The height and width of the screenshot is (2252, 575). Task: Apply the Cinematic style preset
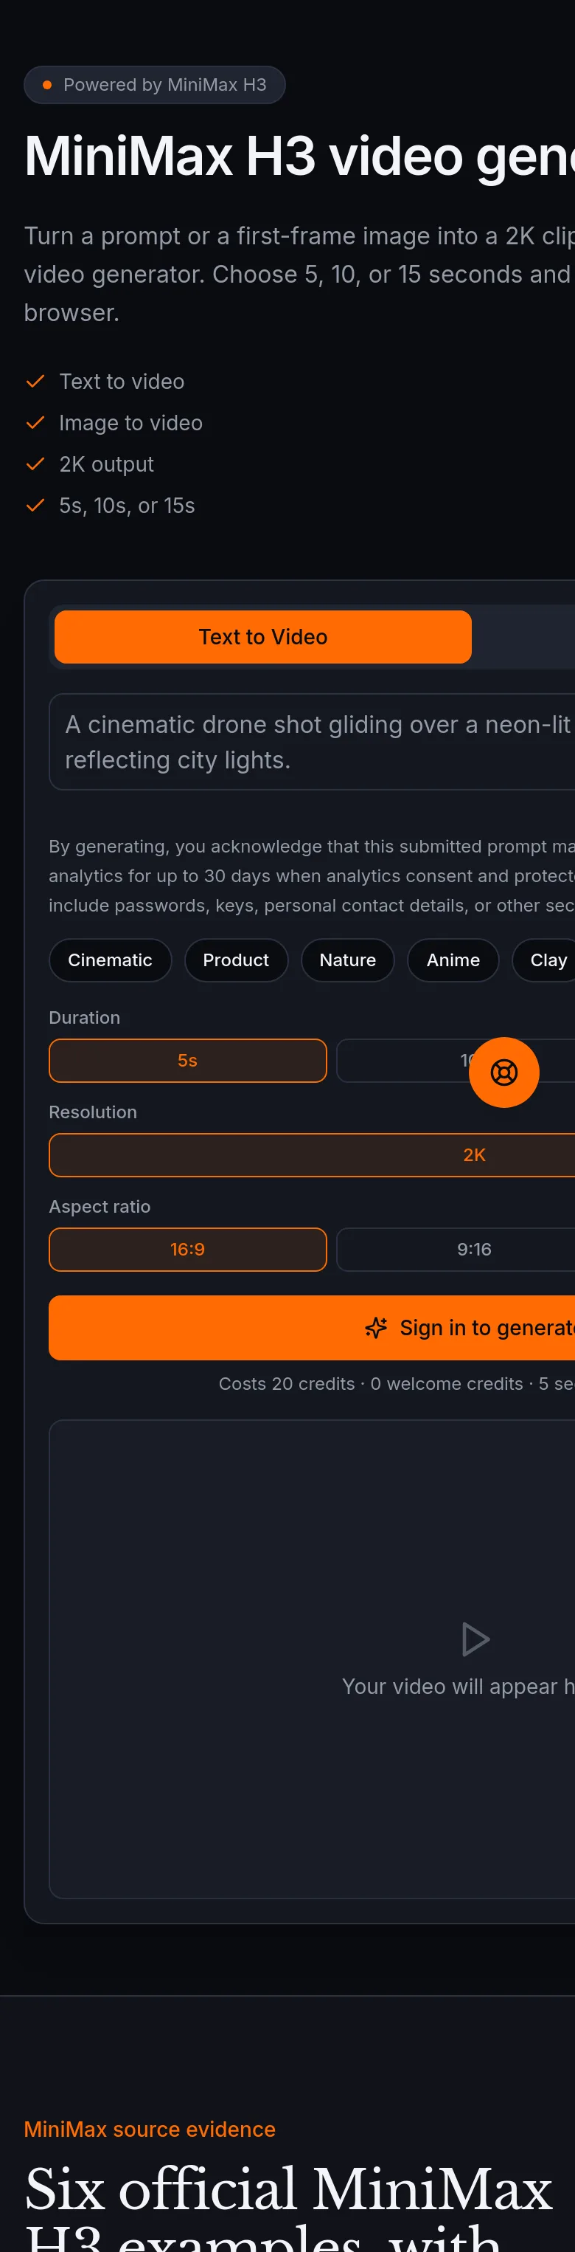tap(110, 960)
